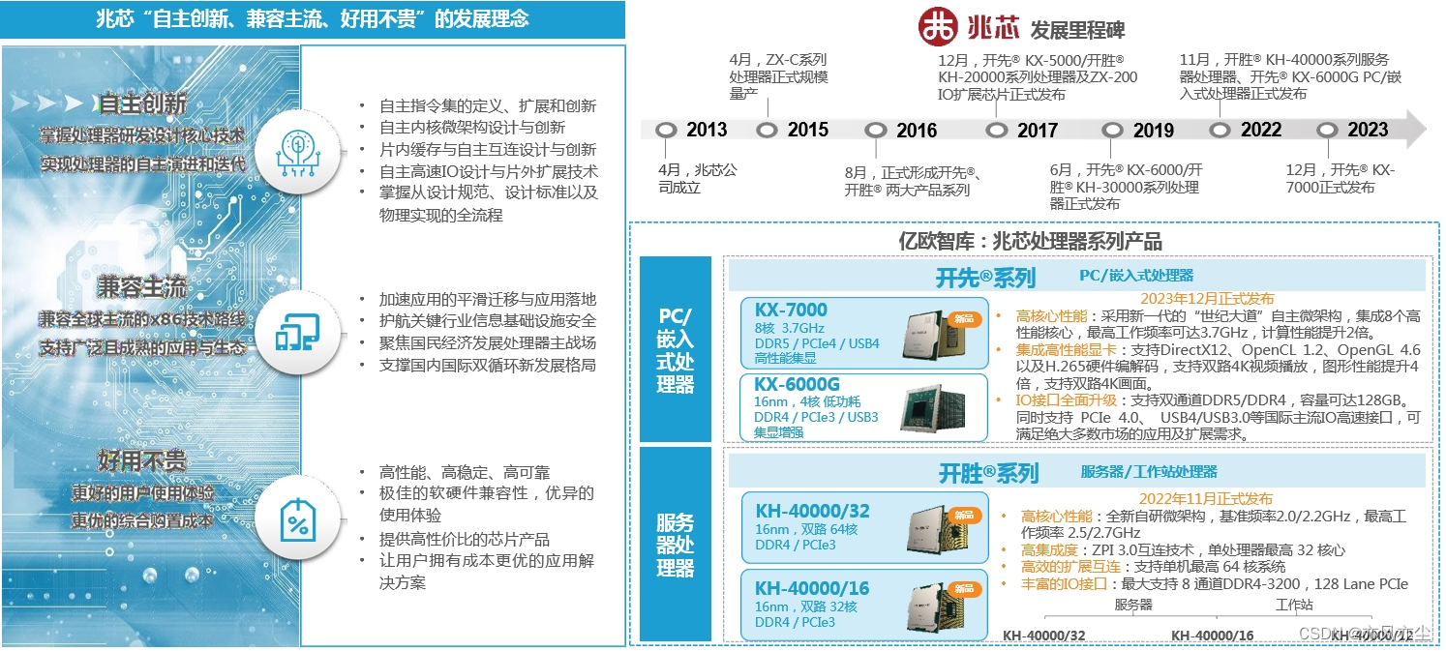This screenshot has width=1446, height=651.
Task: Select the 2023 marker on the timeline
Action: (x=1328, y=130)
